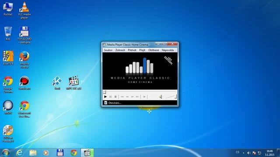Image resolution: width=280 pixels, height=157 pixels.
Task: Click the active MPC-HC taskbar button
Action: (87, 153)
